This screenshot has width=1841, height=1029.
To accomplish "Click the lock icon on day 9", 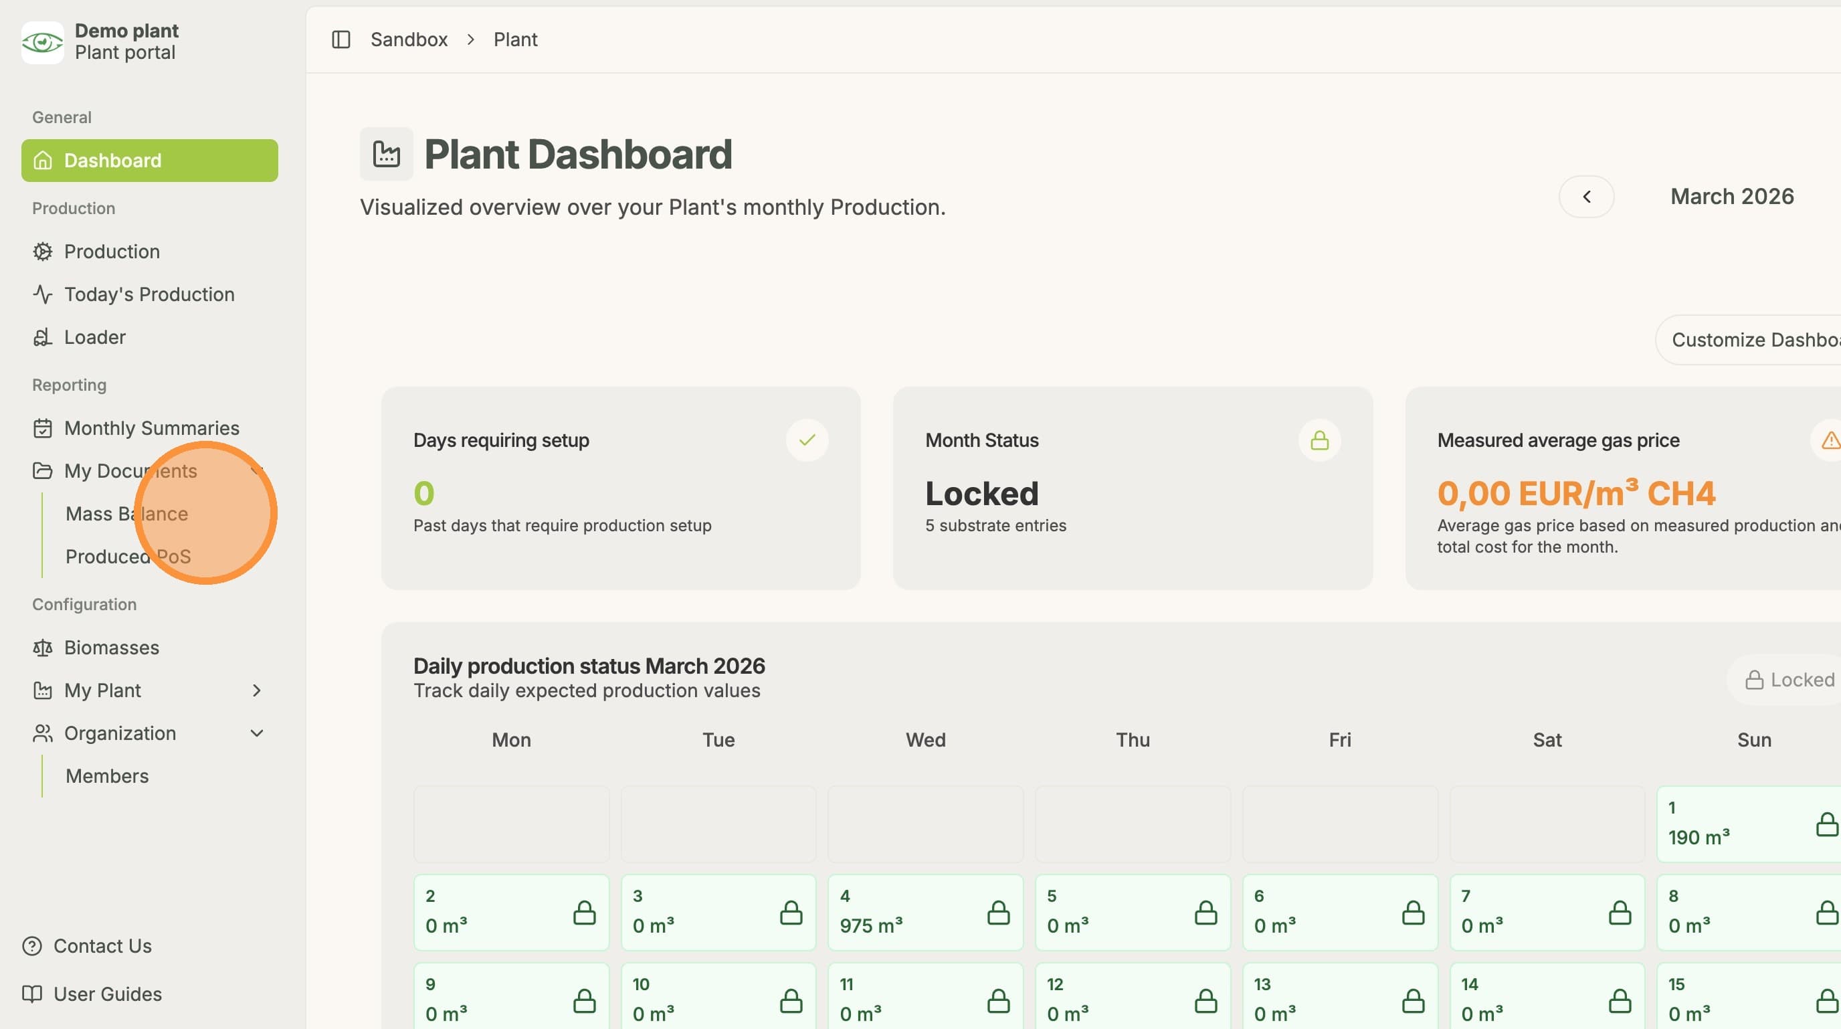I will (584, 1001).
